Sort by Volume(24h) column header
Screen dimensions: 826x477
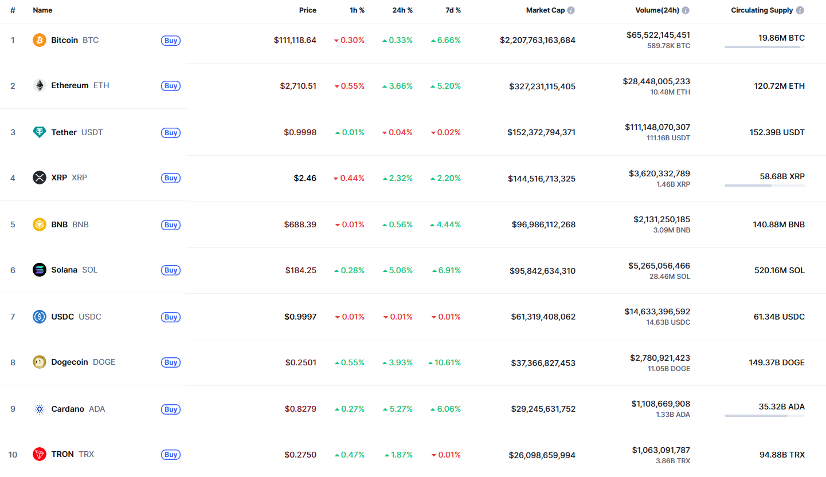click(657, 10)
